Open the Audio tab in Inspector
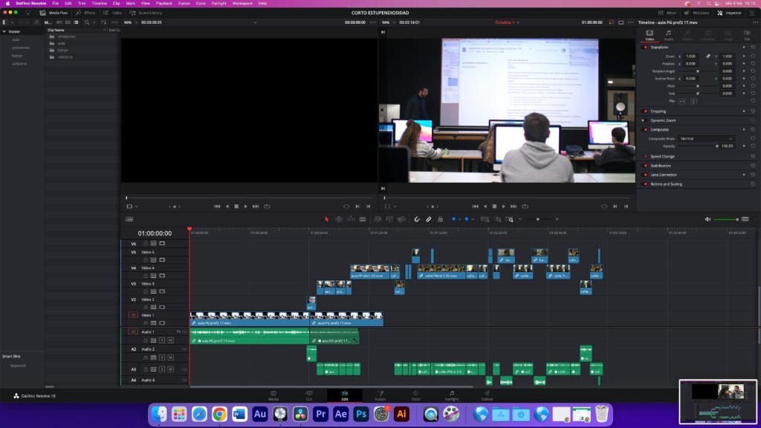761x428 pixels. click(668, 35)
